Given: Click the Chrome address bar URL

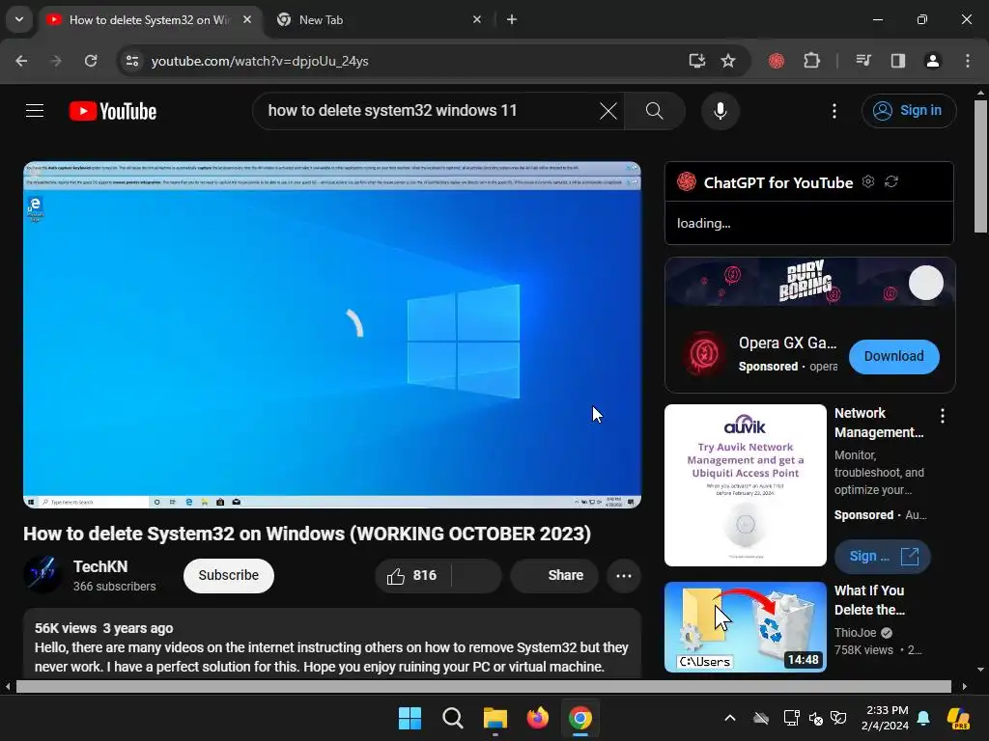Looking at the screenshot, I should (260, 61).
